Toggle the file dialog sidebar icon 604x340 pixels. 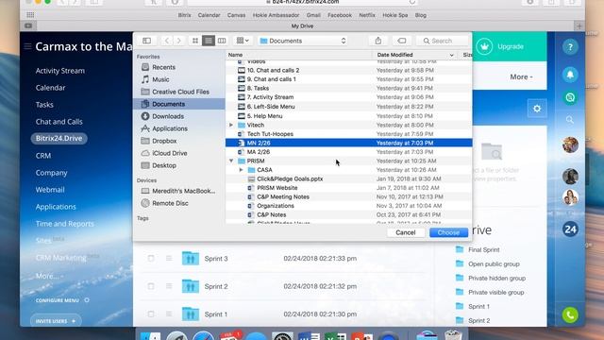147,41
